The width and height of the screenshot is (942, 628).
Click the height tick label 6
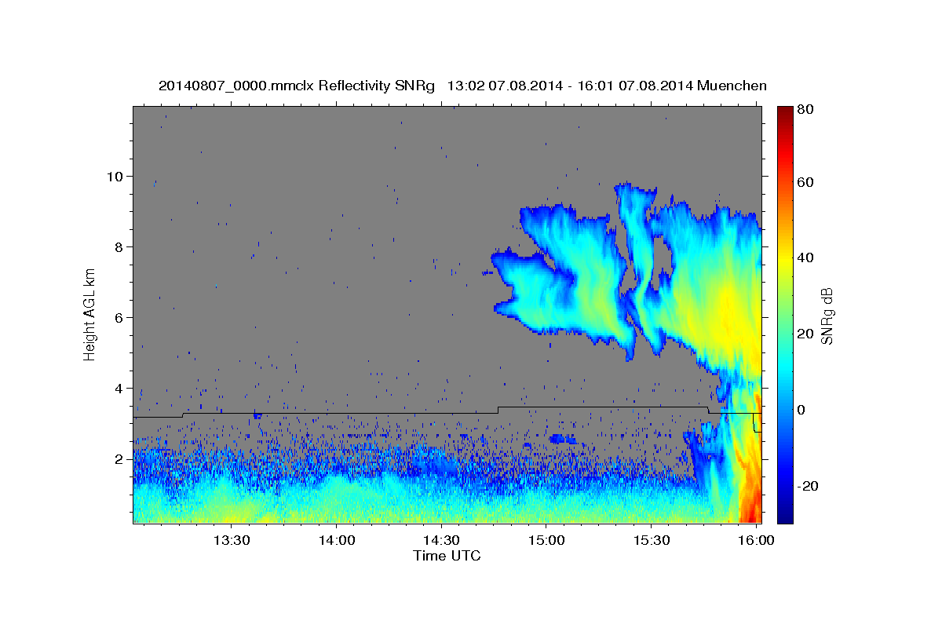(120, 318)
